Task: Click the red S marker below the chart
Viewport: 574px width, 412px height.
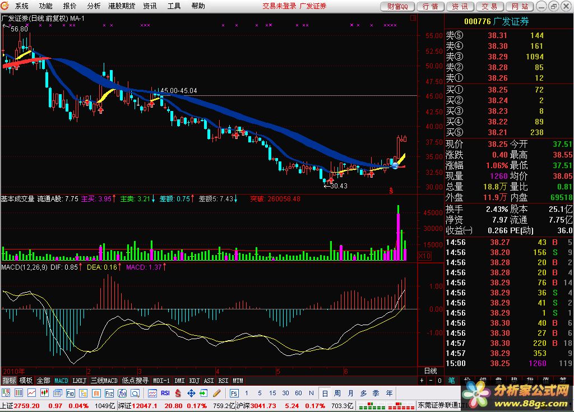Action: click(x=391, y=191)
